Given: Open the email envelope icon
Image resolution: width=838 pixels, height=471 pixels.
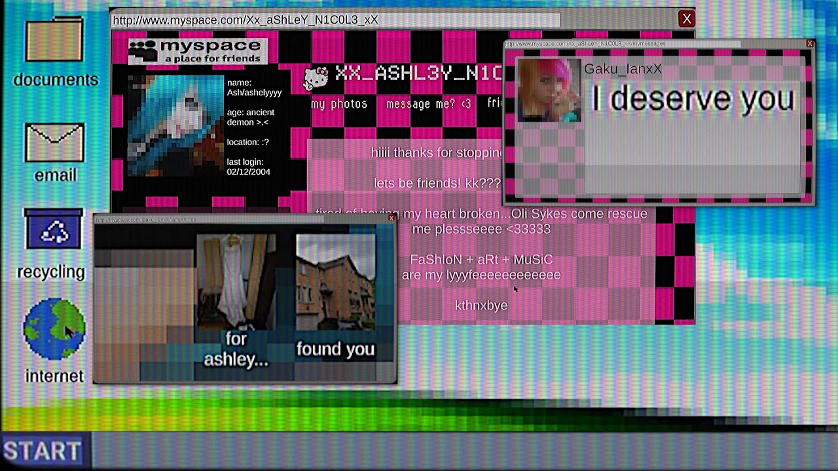Looking at the screenshot, I should pos(54,142).
